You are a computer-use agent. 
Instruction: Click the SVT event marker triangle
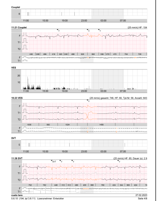pos(52,161)
